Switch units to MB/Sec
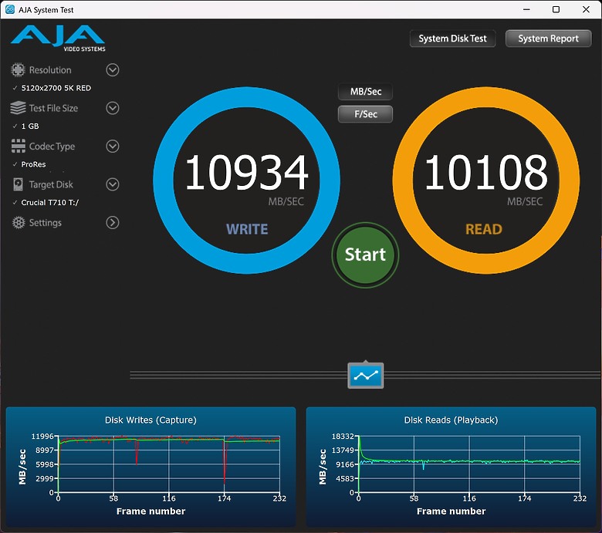The height and width of the screenshot is (533, 602). coord(365,92)
